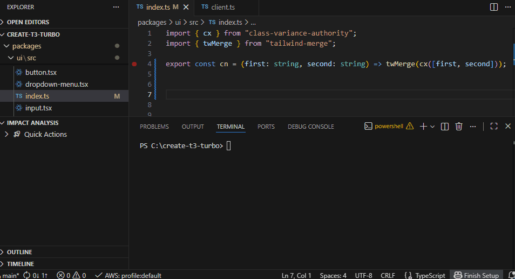Open the Problems panel tab
The image size is (515, 279).
click(x=154, y=127)
